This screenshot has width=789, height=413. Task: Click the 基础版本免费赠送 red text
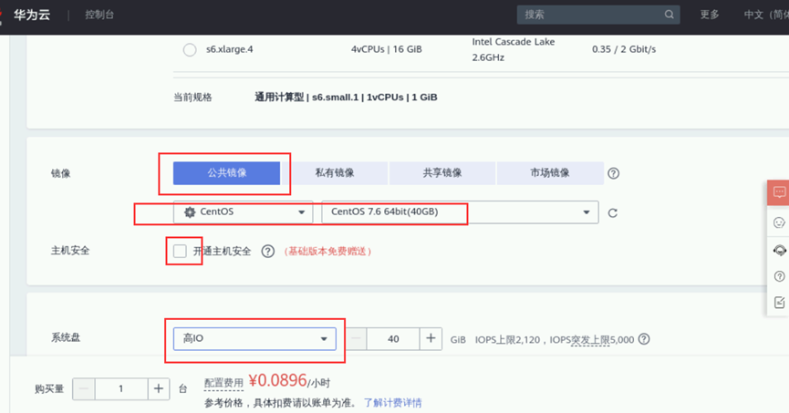click(x=327, y=251)
